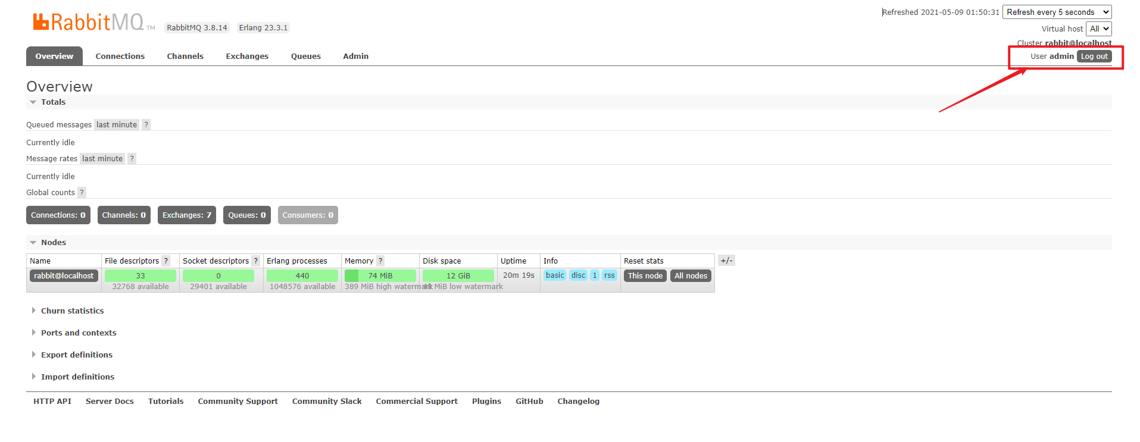The height and width of the screenshot is (442, 1140).
Task: Open the Community Support link
Action: point(238,401)
